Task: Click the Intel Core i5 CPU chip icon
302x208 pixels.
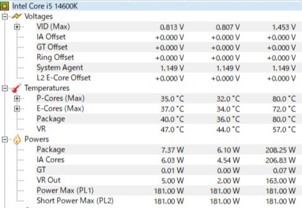Action: pos(4,6)
